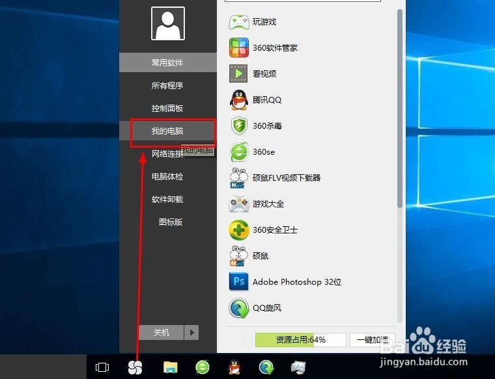Click the 玩游戏 text label
This screenshot has width=495, height=379.
pos(264,22)
